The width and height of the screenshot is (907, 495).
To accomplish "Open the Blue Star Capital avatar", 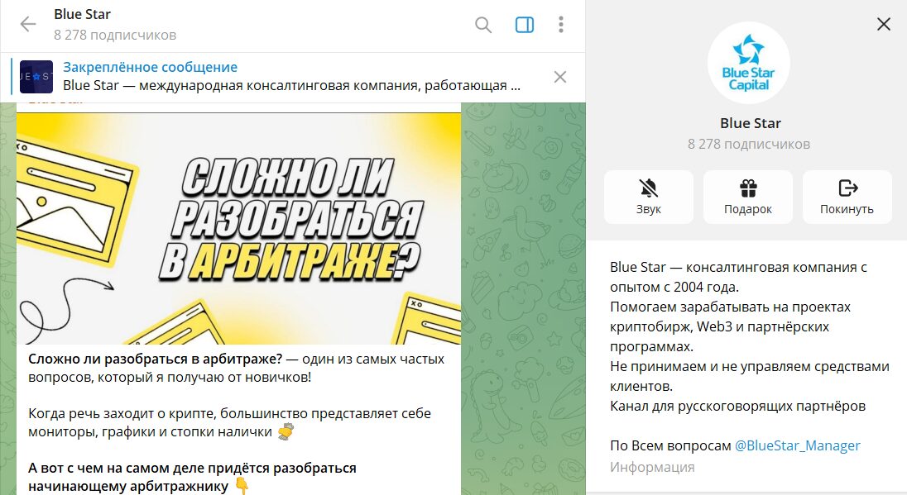I will [x=749, y=63].
